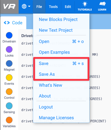Open the Tutorials lightbulb icon
111x130 pixels.
[x=85, y=4]
